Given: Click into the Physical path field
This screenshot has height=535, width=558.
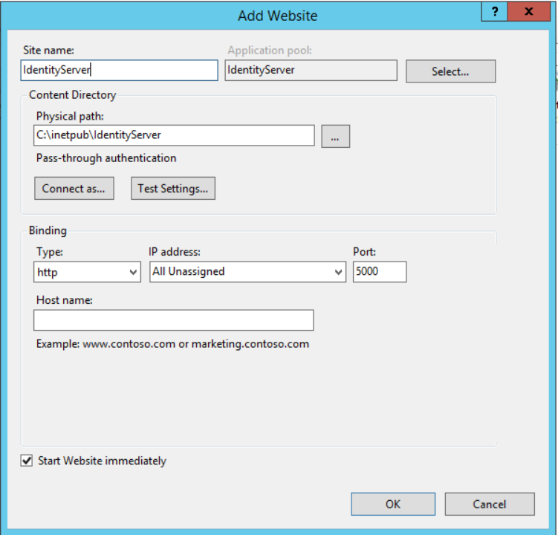Looking at the screenshot, I should click(175, 135).
